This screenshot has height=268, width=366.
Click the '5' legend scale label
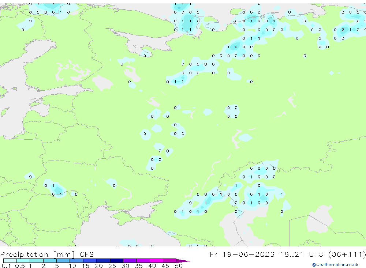click(x=57, y=266)
